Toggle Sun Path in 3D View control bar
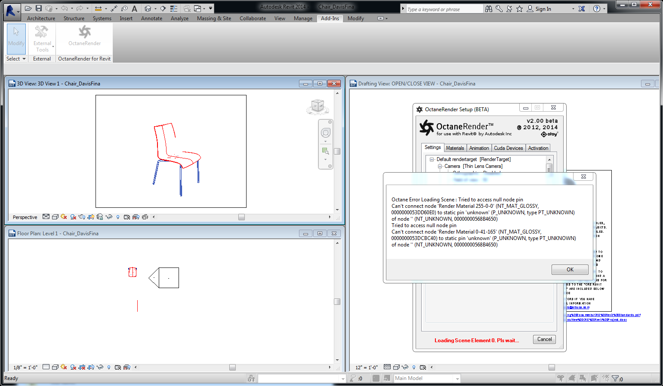The height and width of the screenshot is (386, 663). coord(64,217)
